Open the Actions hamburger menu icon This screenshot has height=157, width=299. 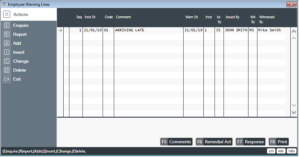click(x=7, y=14)
